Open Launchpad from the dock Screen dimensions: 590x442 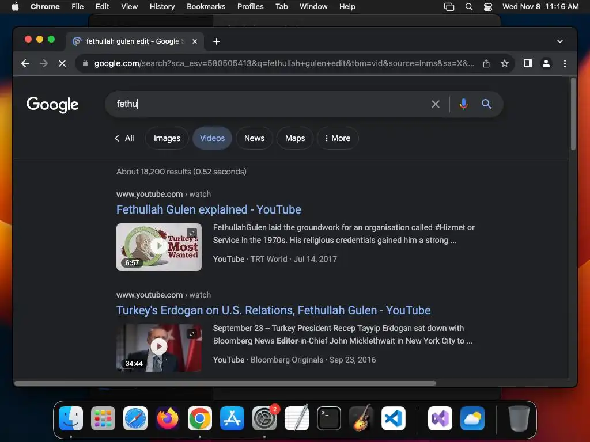tap(103, 418)
